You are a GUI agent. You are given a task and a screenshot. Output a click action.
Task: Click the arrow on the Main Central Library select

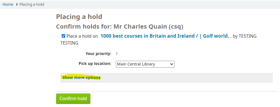[x=172, y=64]
